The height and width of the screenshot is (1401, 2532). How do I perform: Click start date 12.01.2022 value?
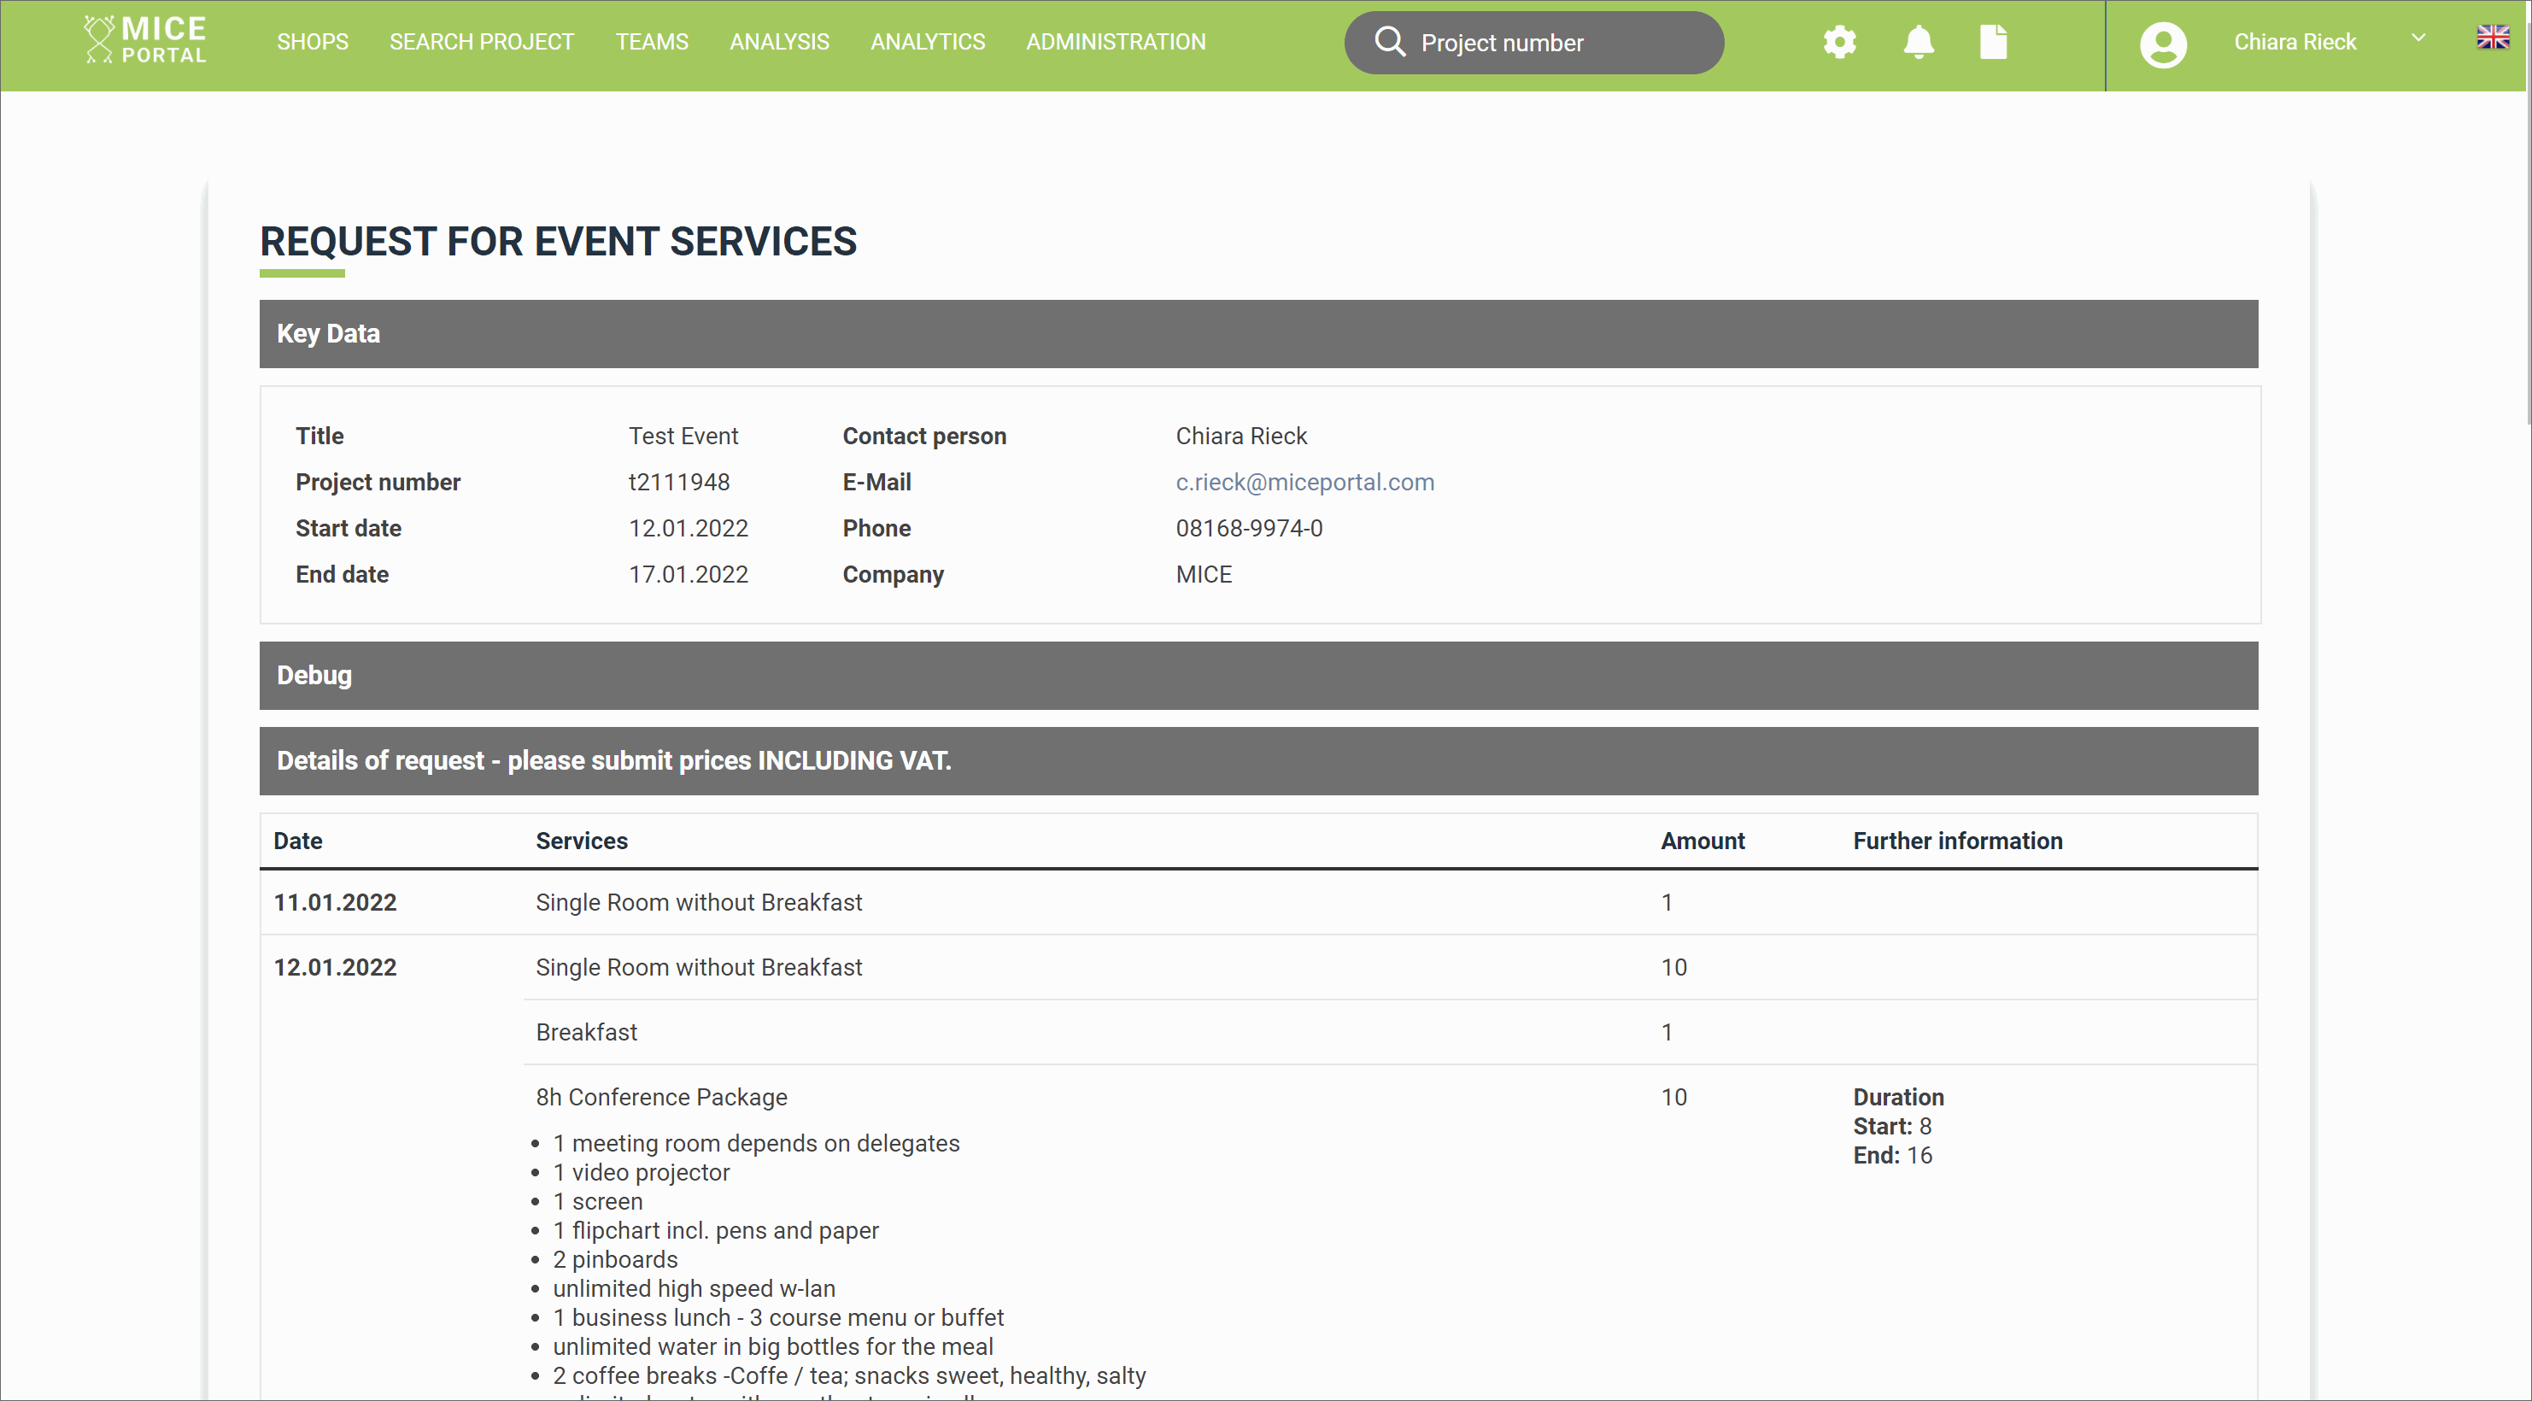pos(688,528)
